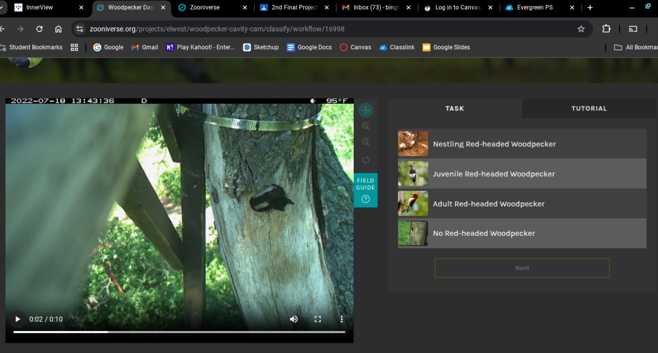Click the zoom in magnifier icon
This screenshot has height=353, width=658.
(x=365, y=126)
